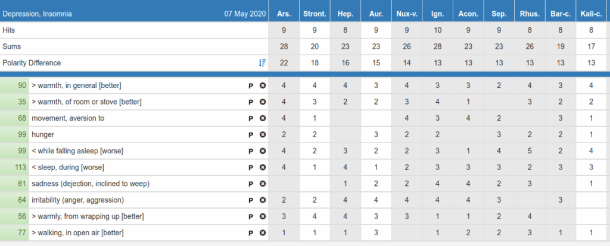Delete the 'movement, aversion to' row
The width and height of the screenshot is (610, 246).
[262, 118]
